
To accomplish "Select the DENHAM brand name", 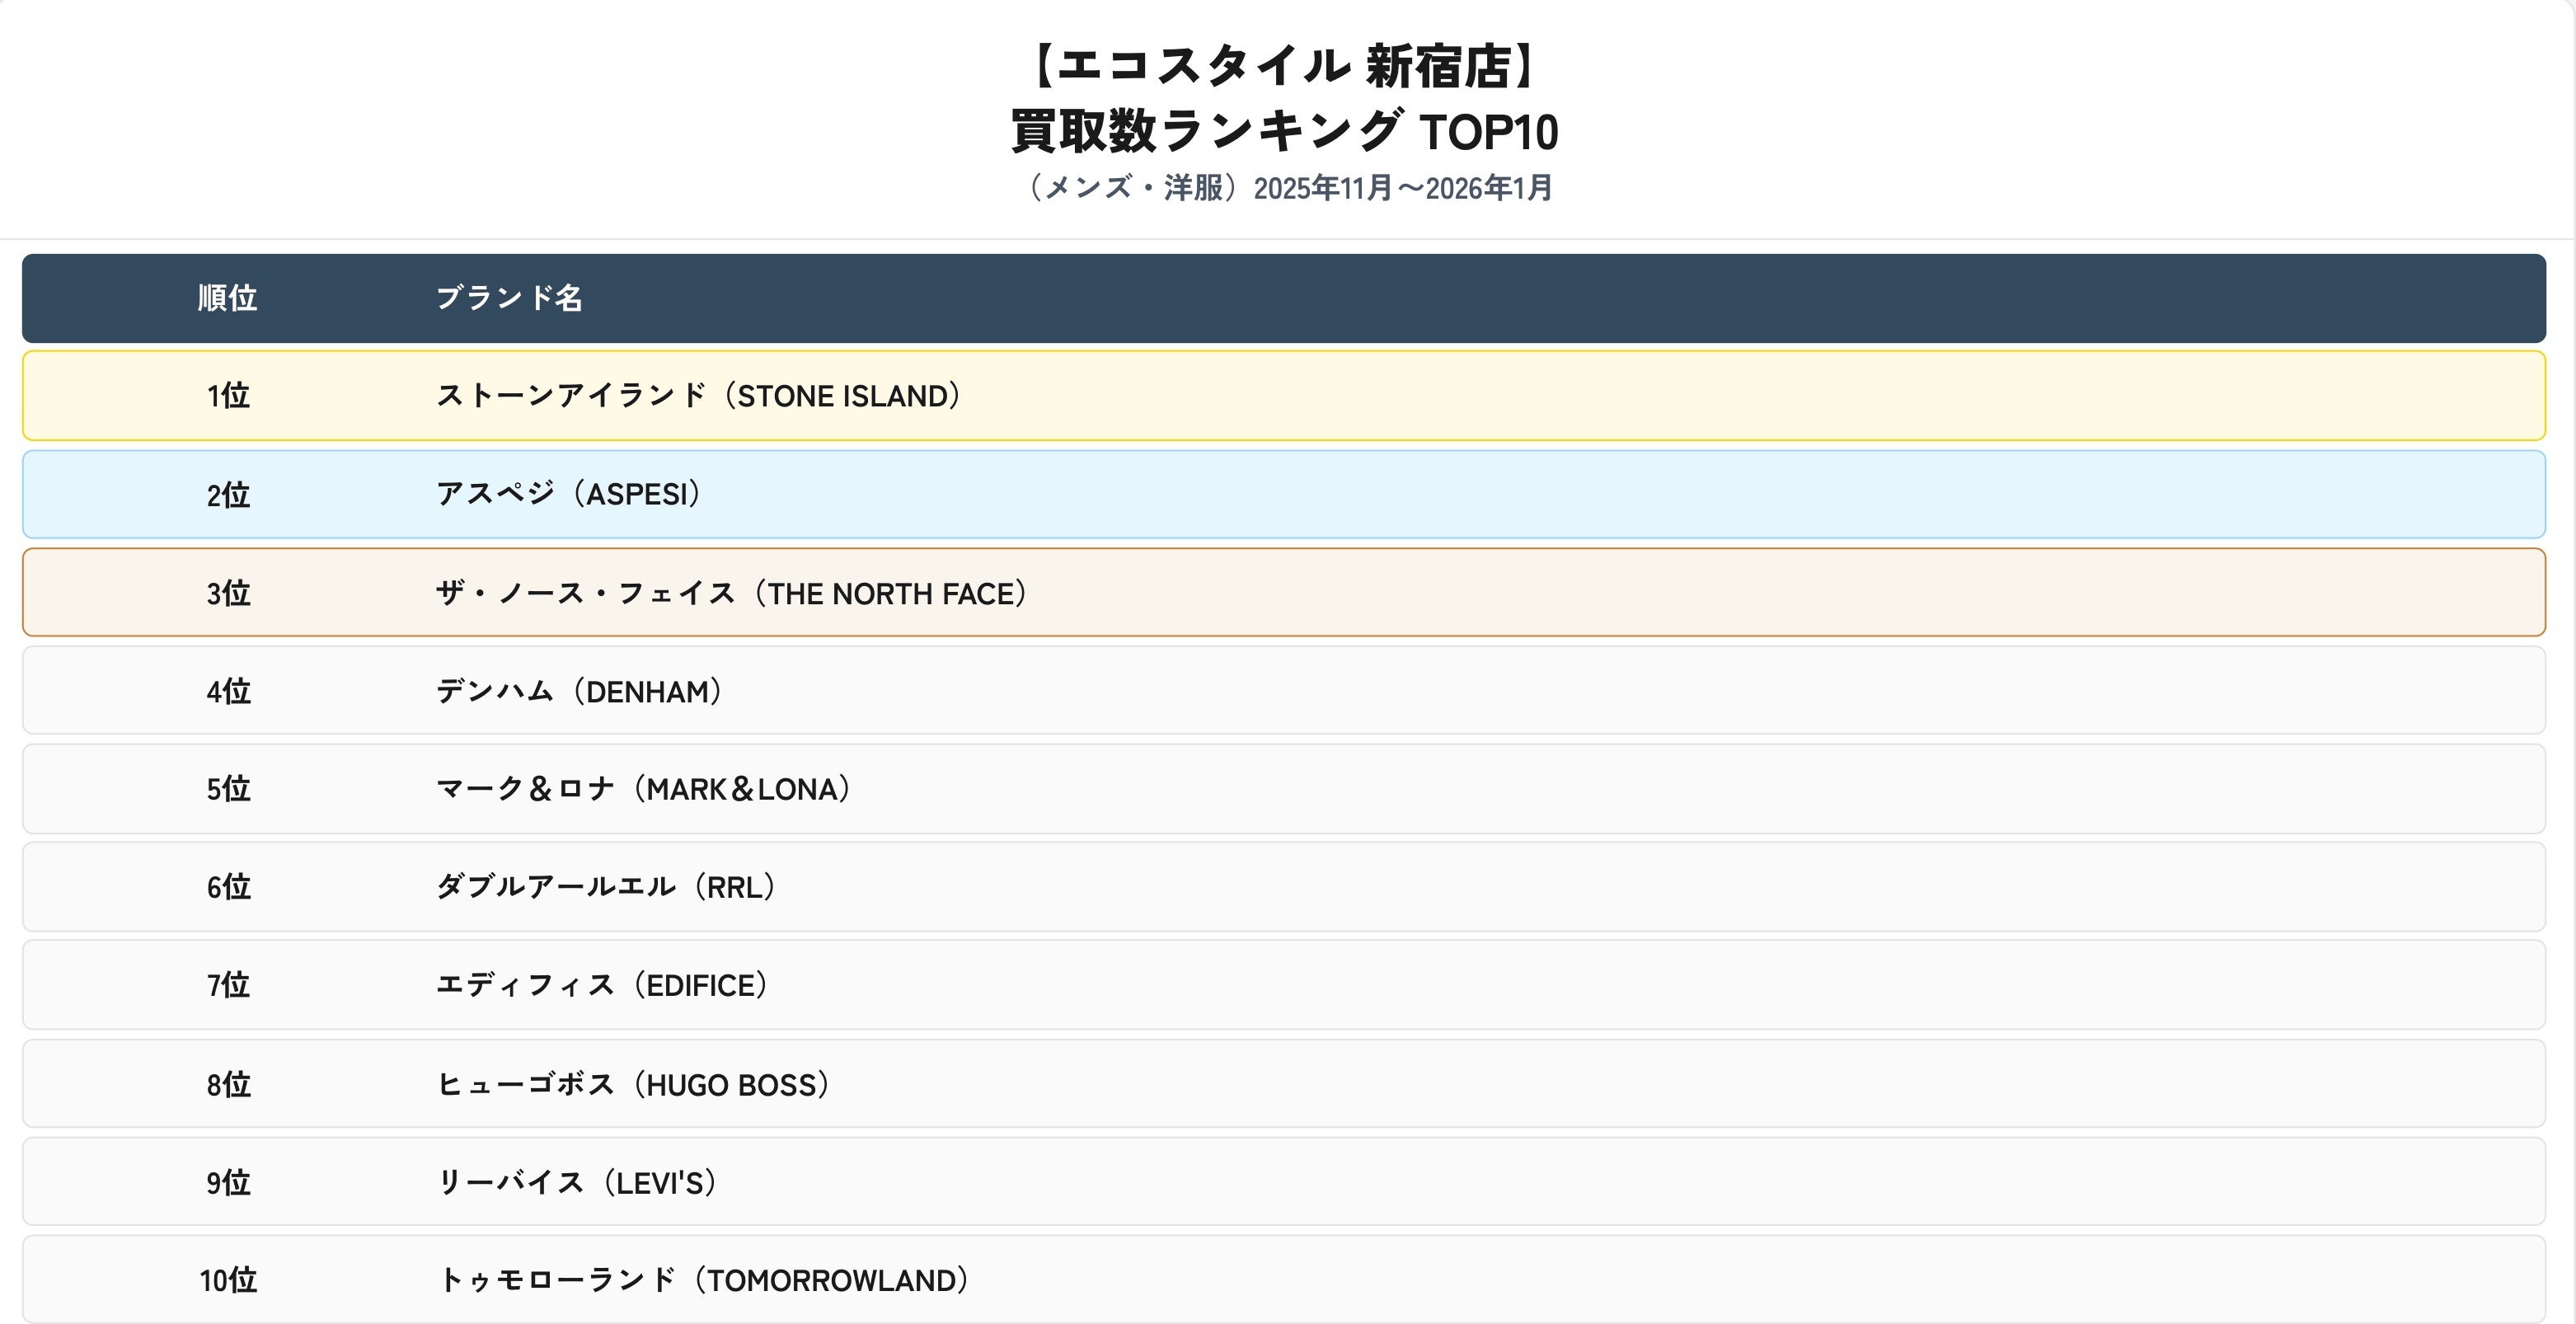I will coord(580,691).
